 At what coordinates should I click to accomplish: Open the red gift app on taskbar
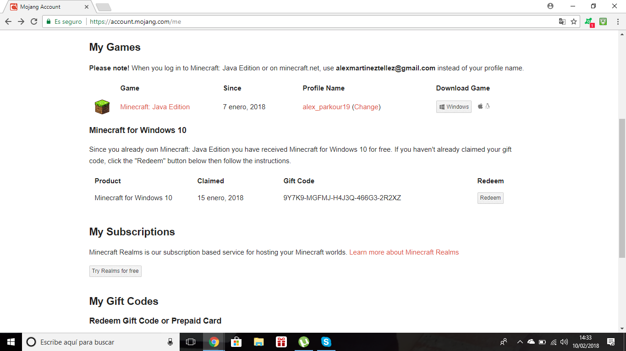tap(281, 342)
